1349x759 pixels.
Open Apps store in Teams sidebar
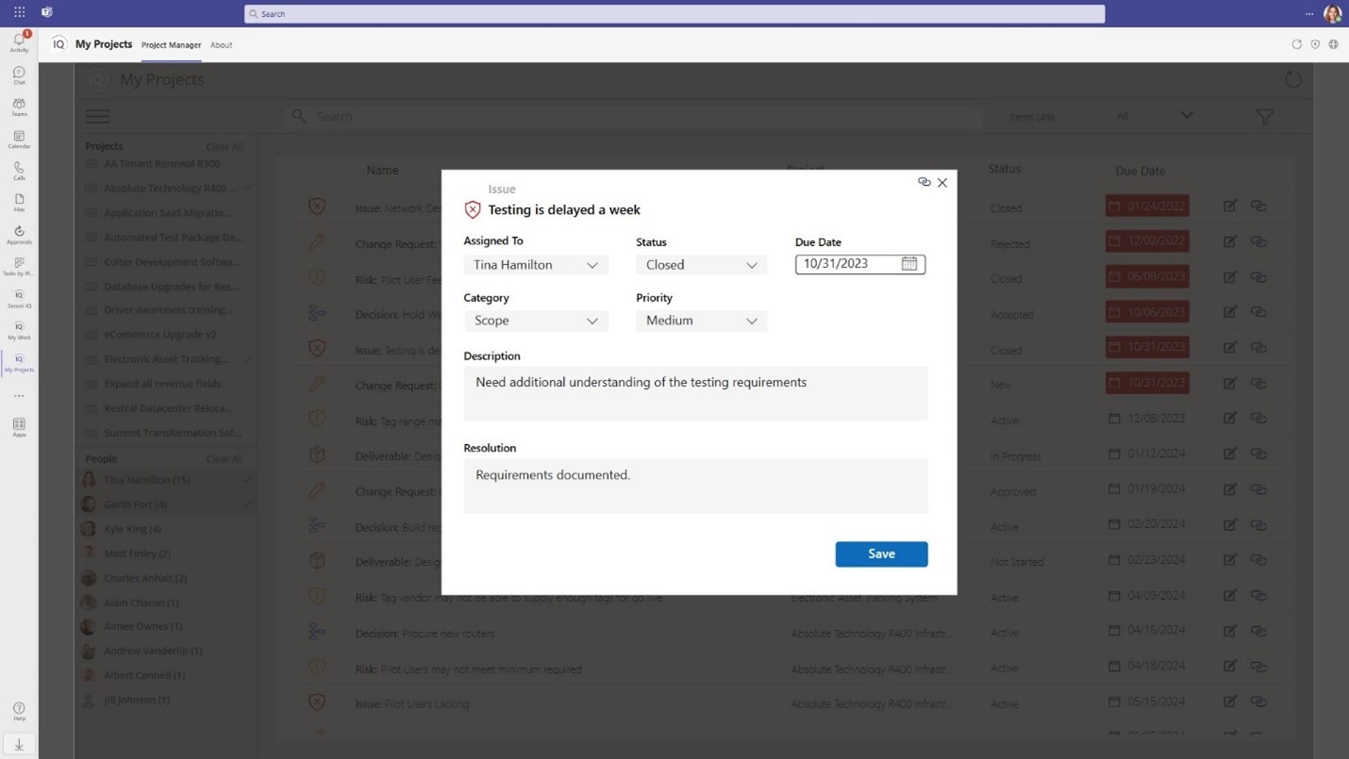coord(19,427)
